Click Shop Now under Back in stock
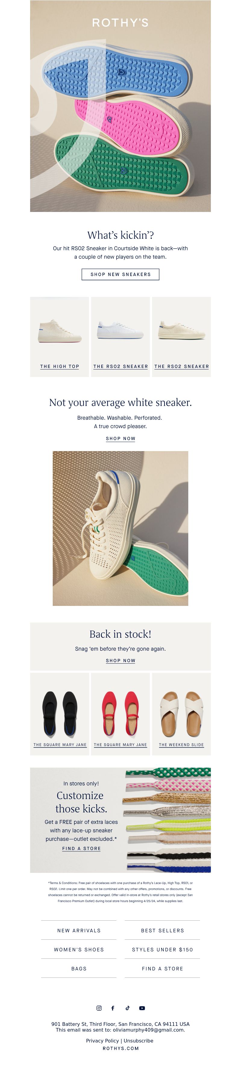This screenshot has width=241, height=1083. click(x=120, y=661)
